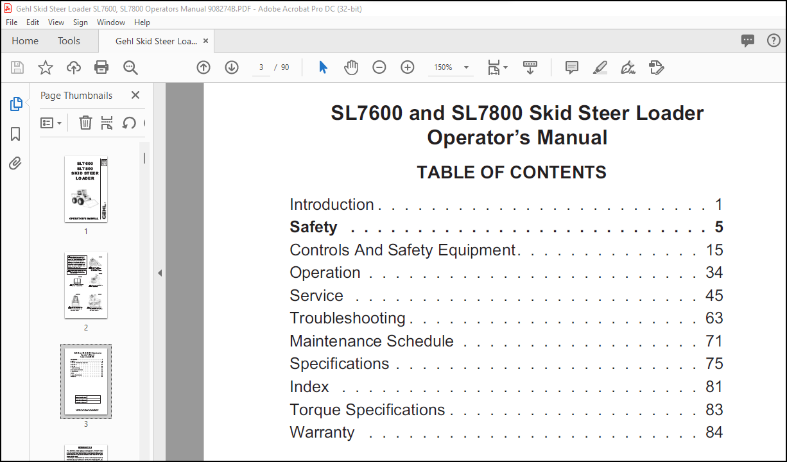Open thumbnail options dropdown menu
This screenshot has height=462, width=787.
tap(51, 123)
